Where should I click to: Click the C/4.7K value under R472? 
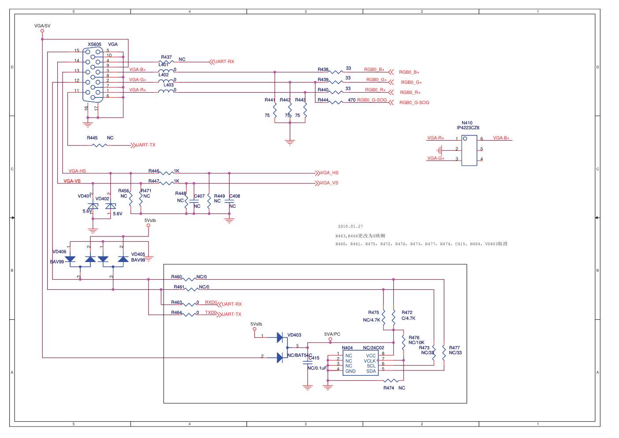pyautogui.click(x=409, y=318)
